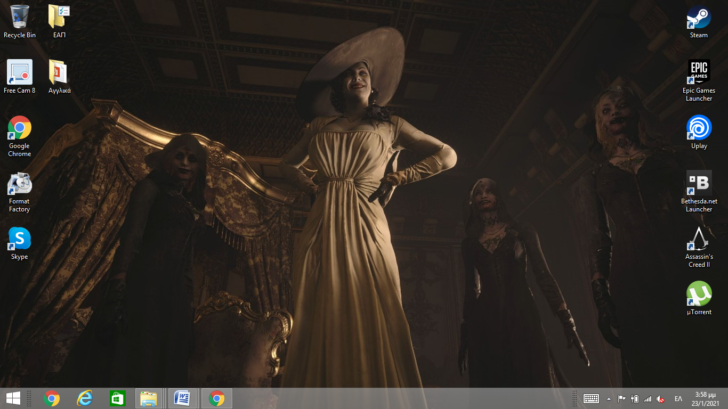Open Internet Explorer from the taskbar

85,398
